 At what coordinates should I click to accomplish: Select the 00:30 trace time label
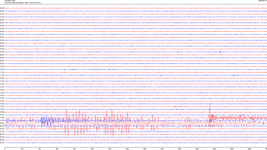(2, 11)
